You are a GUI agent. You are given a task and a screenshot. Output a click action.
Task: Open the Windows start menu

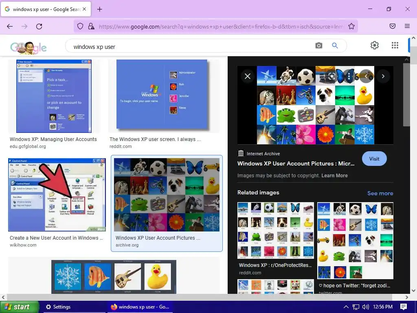point(19,307)
